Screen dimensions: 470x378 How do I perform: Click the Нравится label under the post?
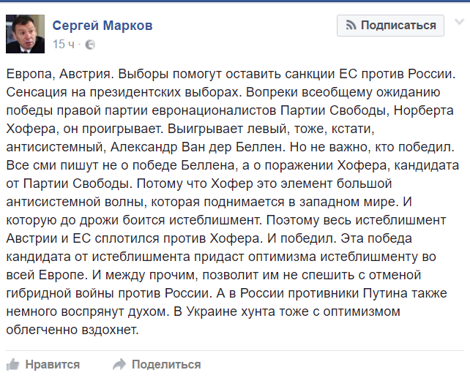[x=53, y=365]
